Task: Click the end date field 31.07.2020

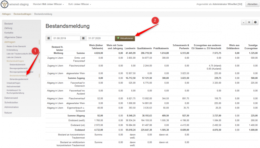Action: click(x=100, y=38)
